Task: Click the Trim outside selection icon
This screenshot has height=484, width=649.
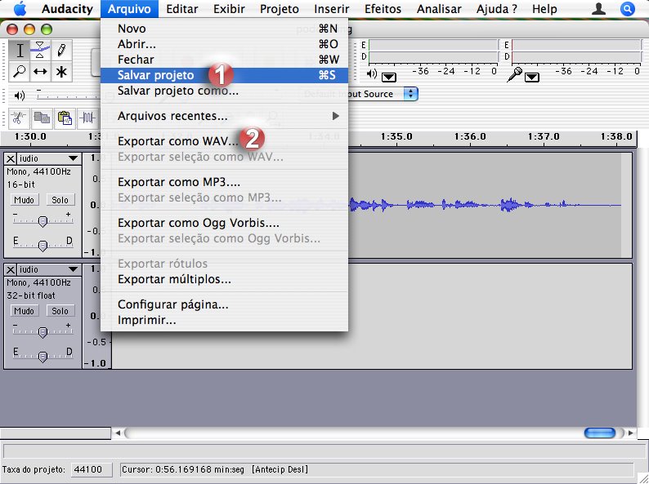Action: pyautogui.click(x=87, y=118)
